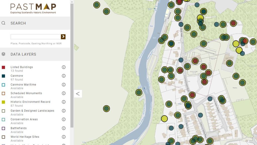Enable the World Heritage Sites checkbox

(x=4, y=137)
